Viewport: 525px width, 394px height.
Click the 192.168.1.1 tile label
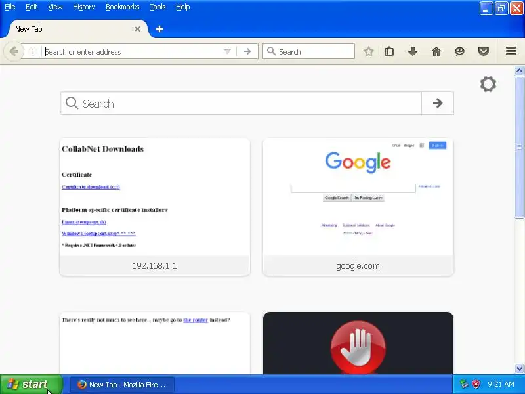click(x=155, y=266)
